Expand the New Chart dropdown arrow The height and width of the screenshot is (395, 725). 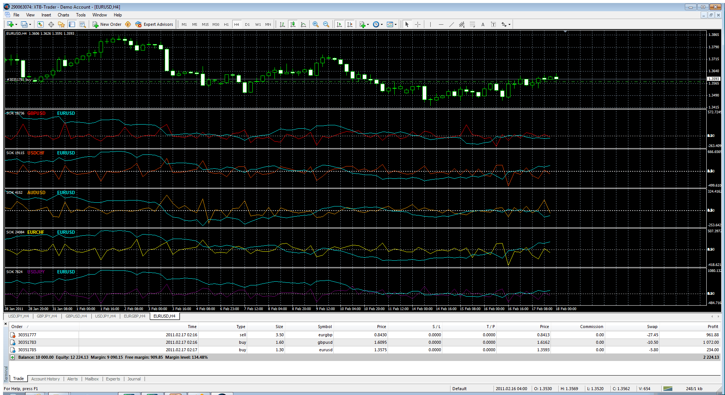(16, 25)
